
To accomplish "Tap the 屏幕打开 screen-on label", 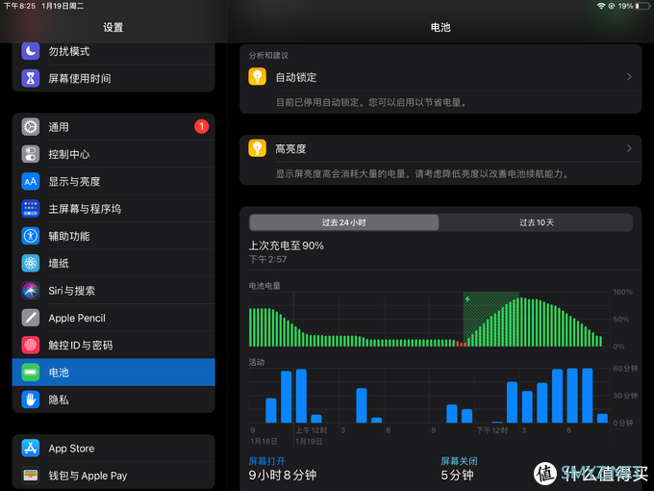I will tap(267, 461).
